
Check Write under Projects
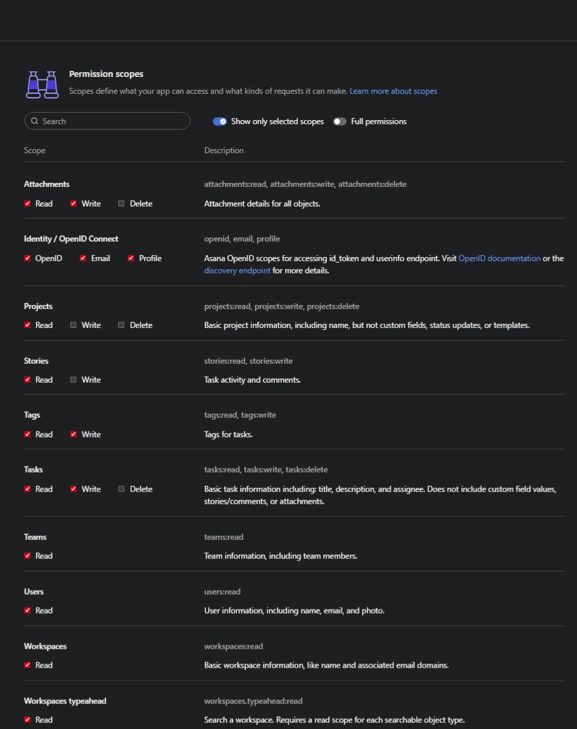[x=73, y=325]
